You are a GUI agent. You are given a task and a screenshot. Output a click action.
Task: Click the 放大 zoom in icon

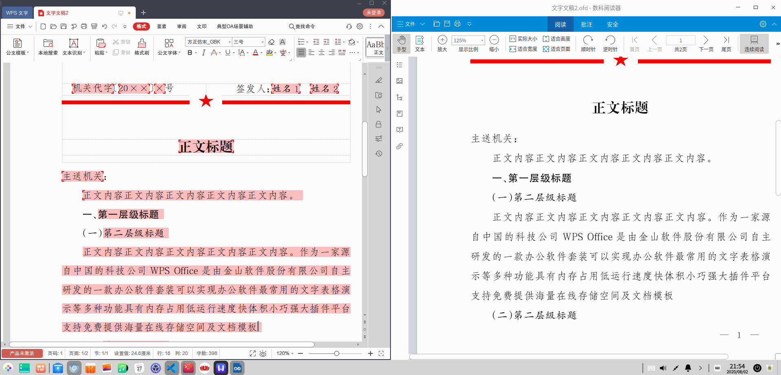442,40
